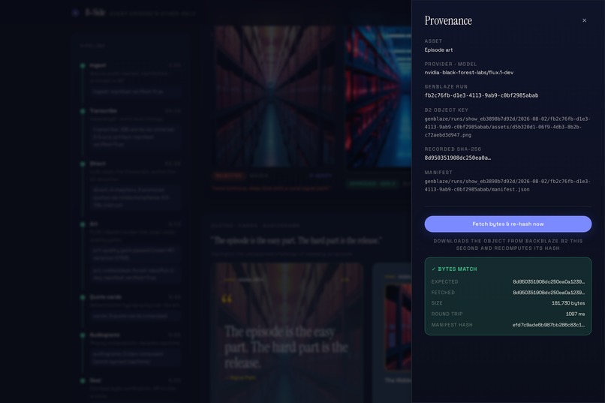605x403 pixels.
Task: Select the FETCHED hash value
Action: (548, 293)
